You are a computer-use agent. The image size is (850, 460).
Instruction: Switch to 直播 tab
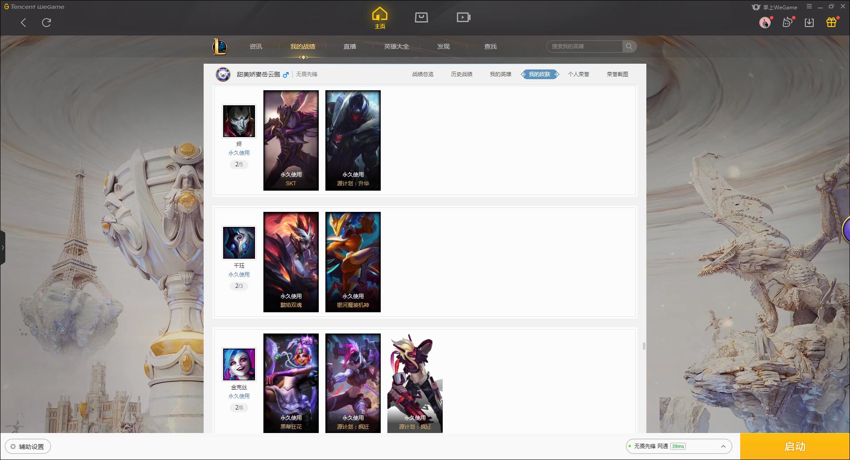350,46
